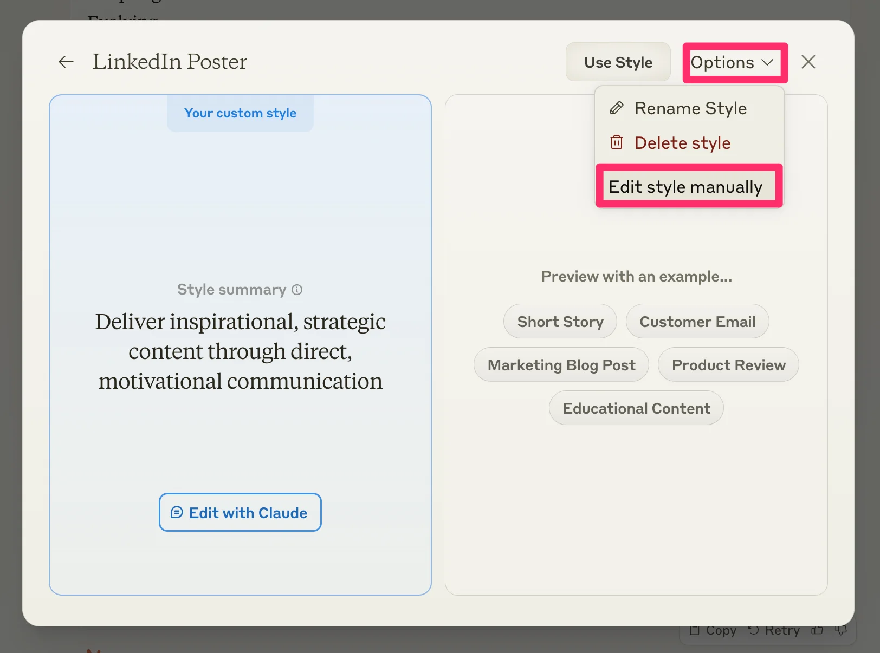
Task: Click thumbs up icon in background chat
Action: 817,631
